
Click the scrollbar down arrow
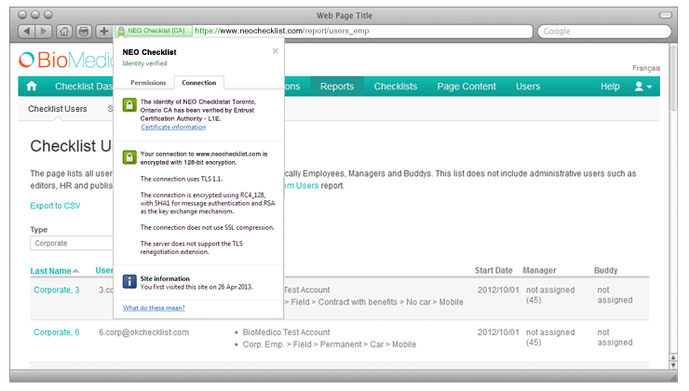tap(673, 365)
